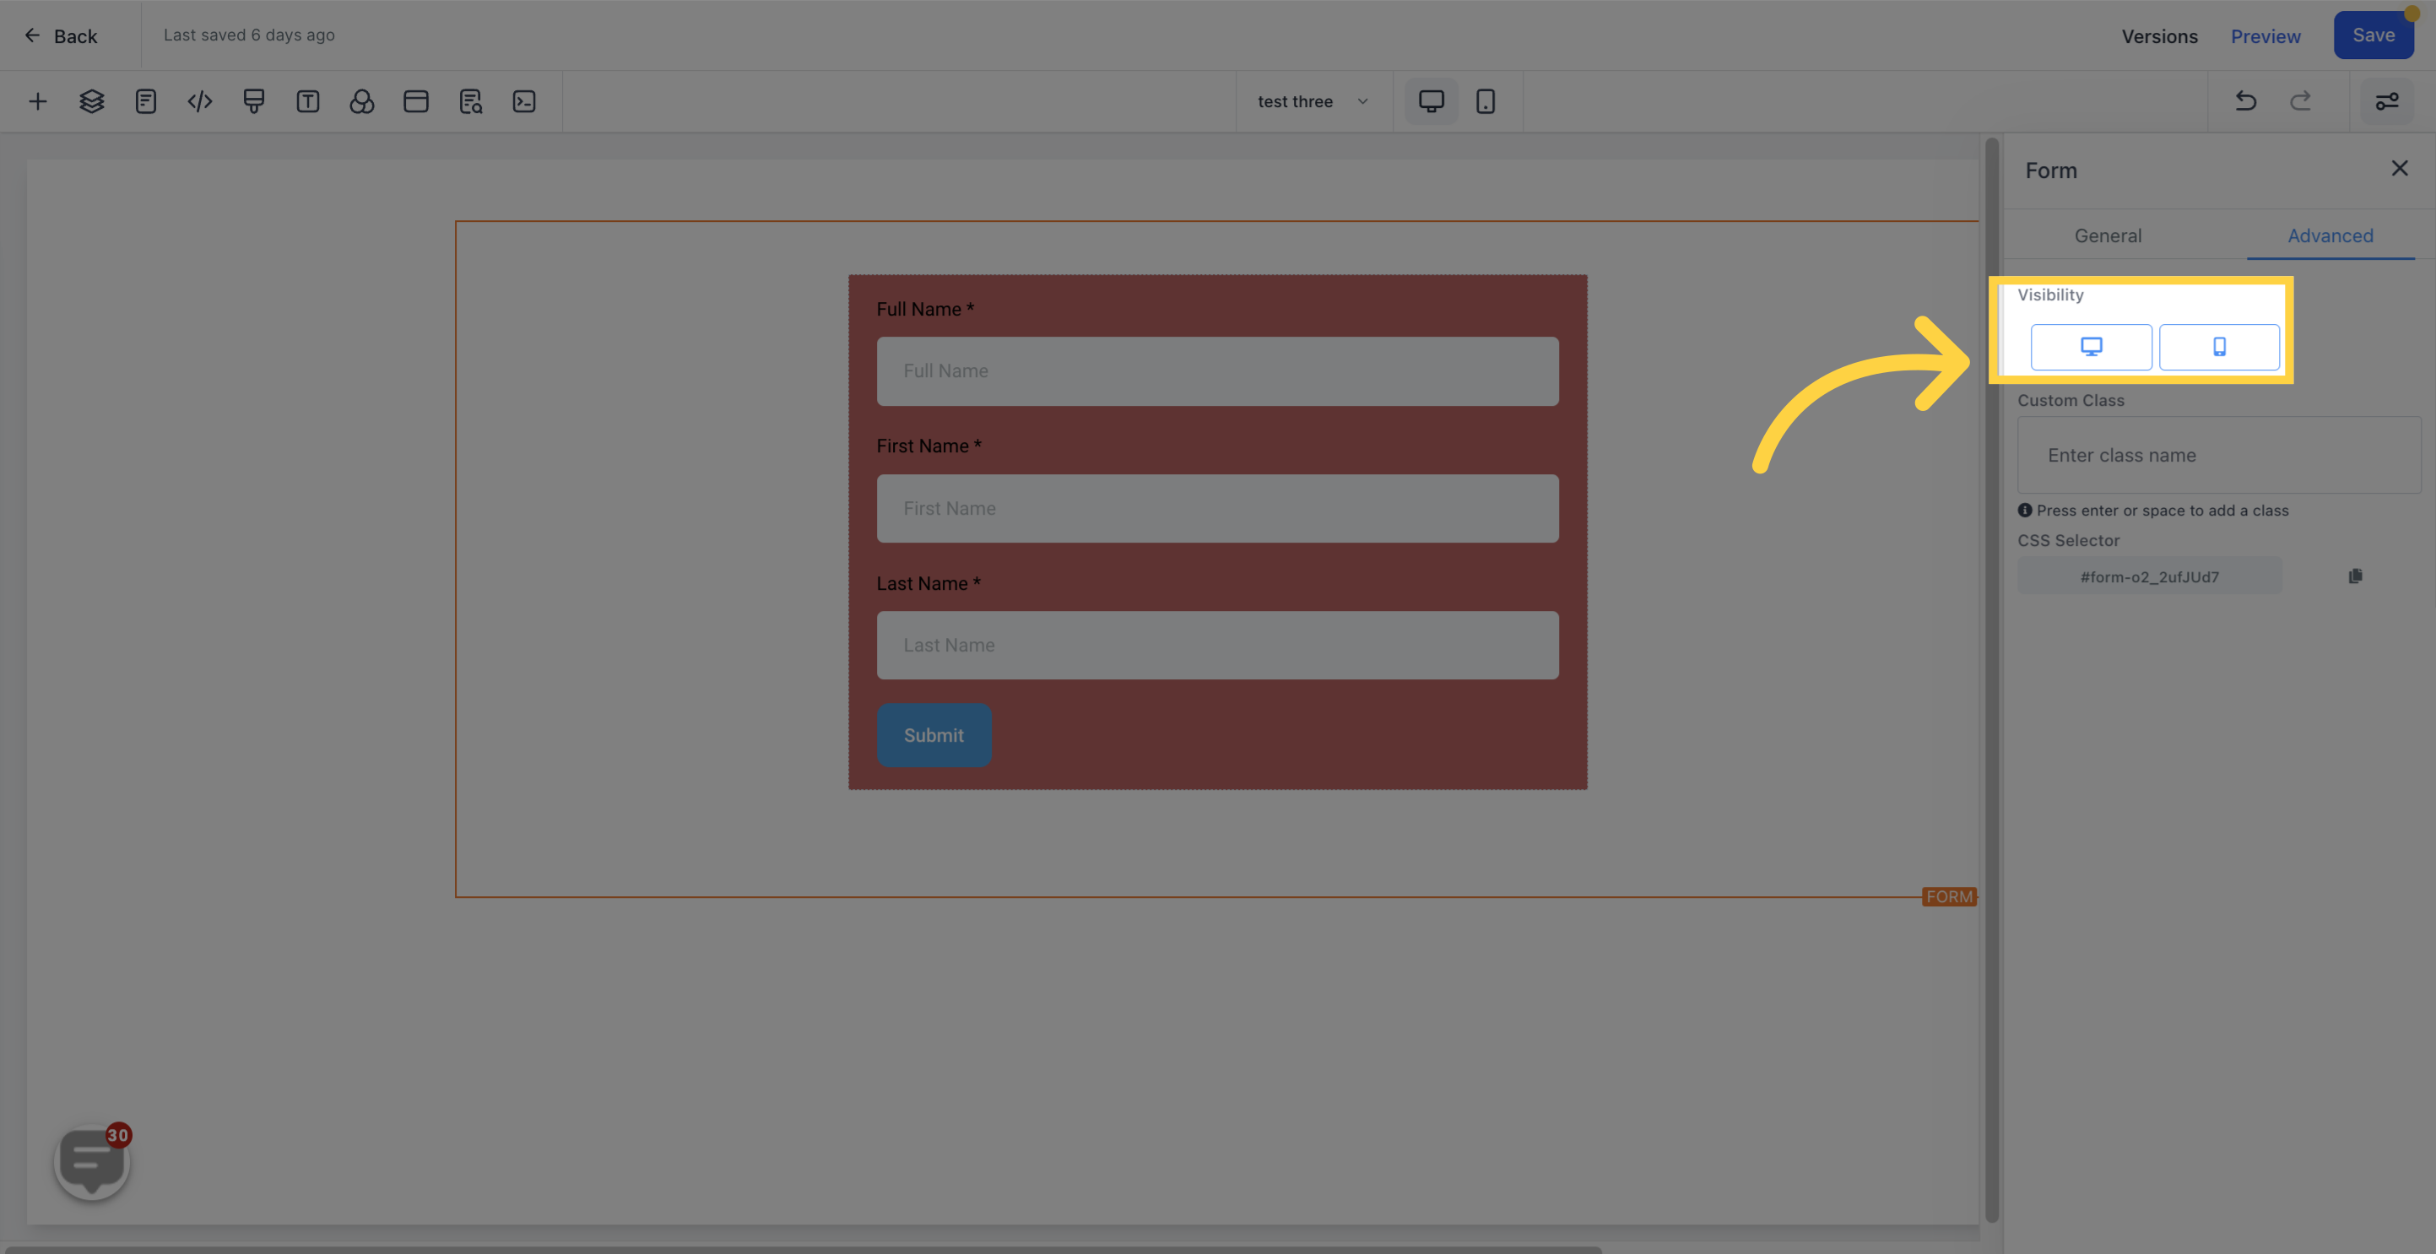This screenshot has width=2436, height=1254.
Task: Click the Preview button
Action: click(x=2265, y=35)
